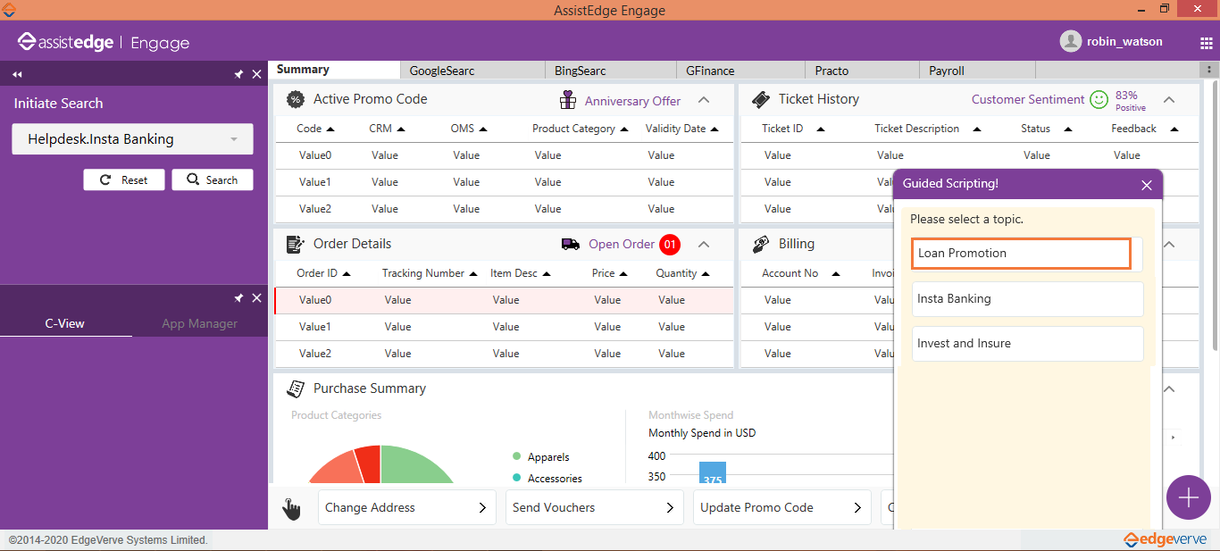The height and width of the screenshot is (551, 1220).
Task: Click the red 01 open order badge
Action: point(670,244)
